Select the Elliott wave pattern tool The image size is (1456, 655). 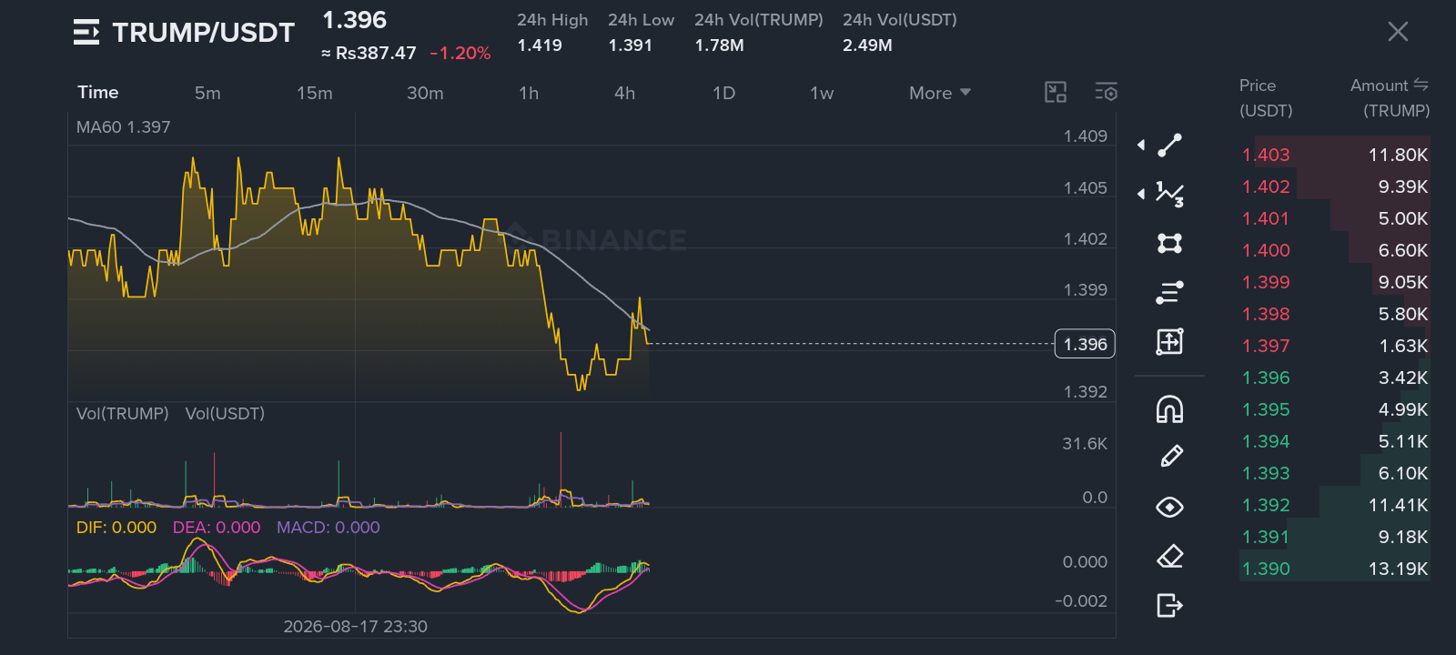coord(1169,194)
